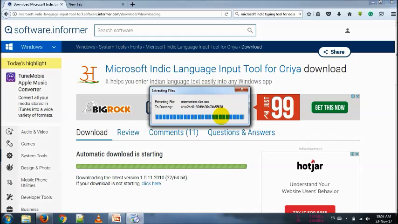Viewport: 398px width, 224px height.
Task: Open VLC media player from taskbar
Action: point(98,219)
